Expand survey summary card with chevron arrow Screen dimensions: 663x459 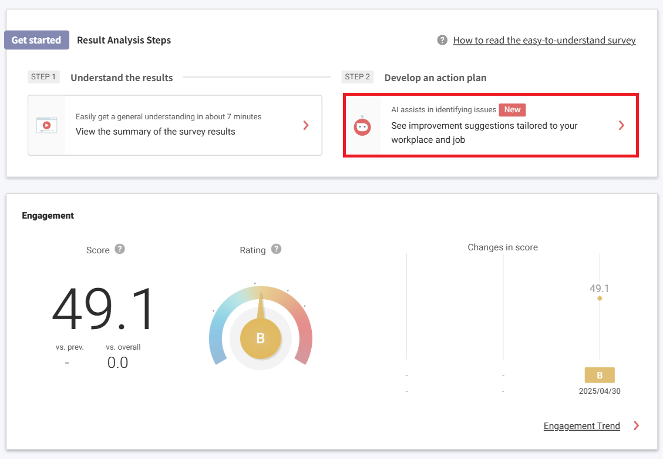click(x=305, y=125)
